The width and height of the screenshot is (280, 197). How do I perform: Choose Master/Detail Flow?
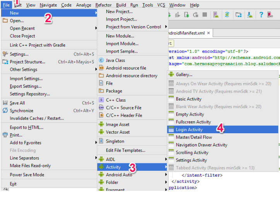click(x=223, y=137)
